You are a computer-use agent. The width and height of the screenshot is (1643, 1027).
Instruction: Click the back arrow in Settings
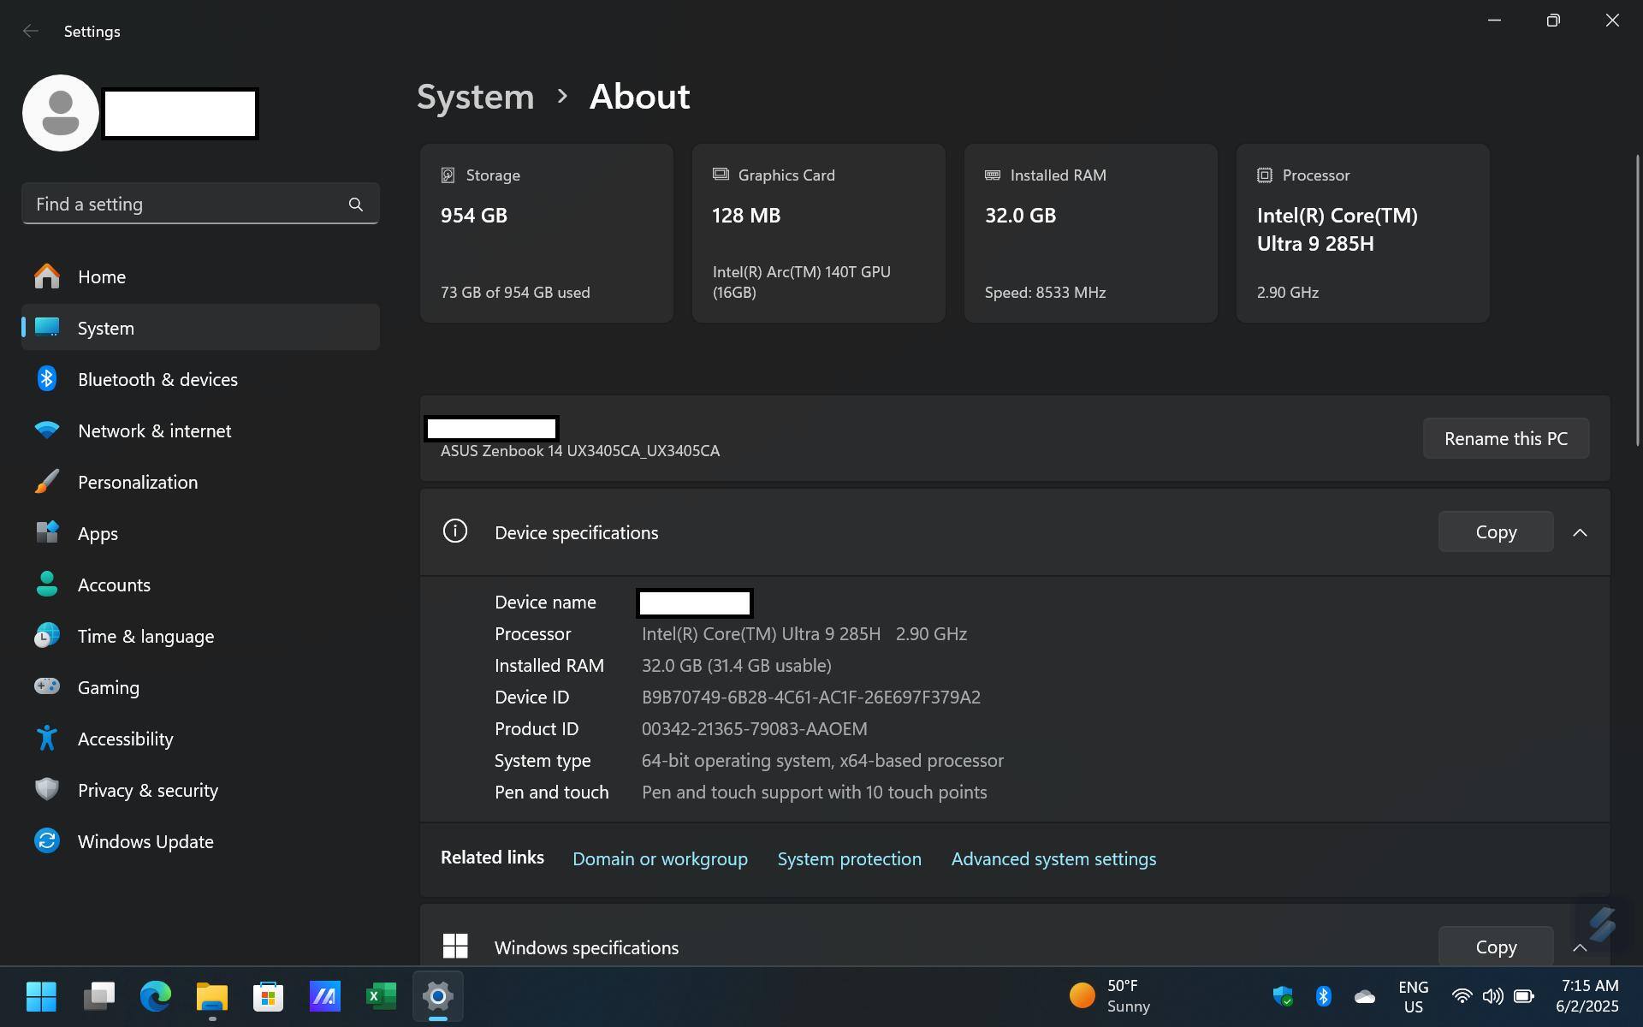[31, 32]
